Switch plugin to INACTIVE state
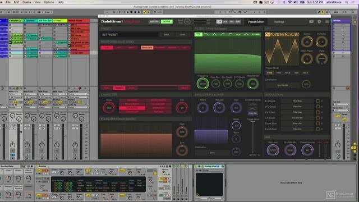 tap(154, 21)
